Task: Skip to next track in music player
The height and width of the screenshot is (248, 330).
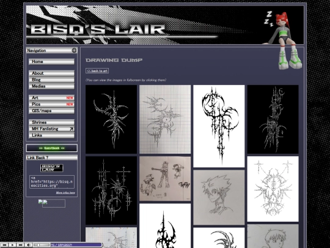Action: (x=20, y=245)
